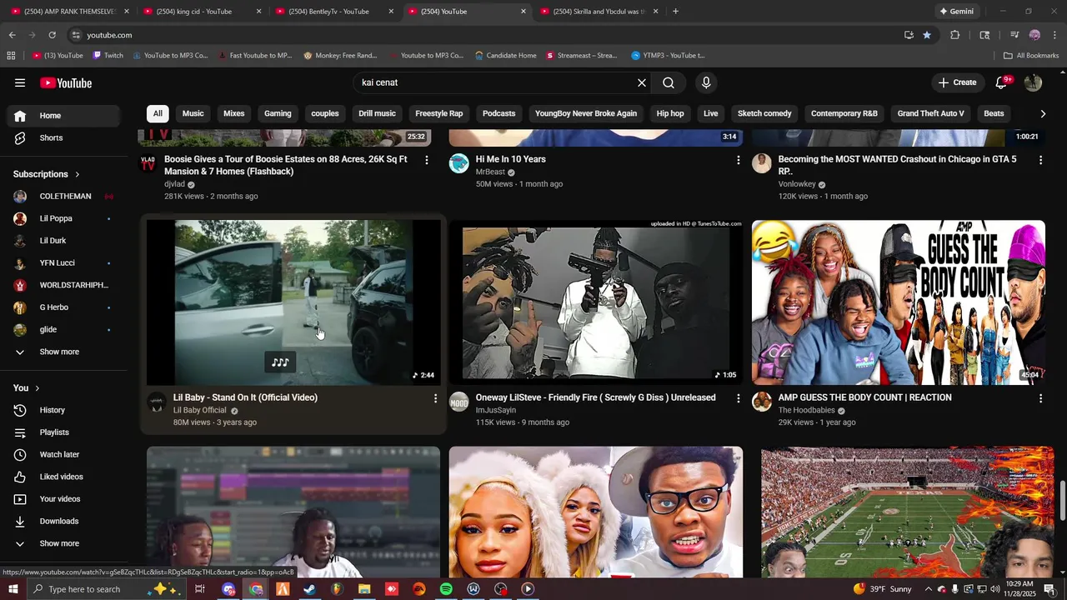Screen dimensions: 1067x600
Task: Select the Music filter chip
Action: 193,113
